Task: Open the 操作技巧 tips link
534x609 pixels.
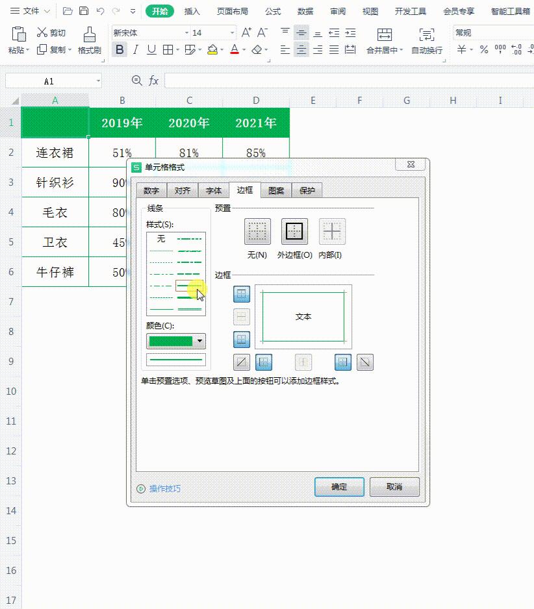Action: click(160, 487)
